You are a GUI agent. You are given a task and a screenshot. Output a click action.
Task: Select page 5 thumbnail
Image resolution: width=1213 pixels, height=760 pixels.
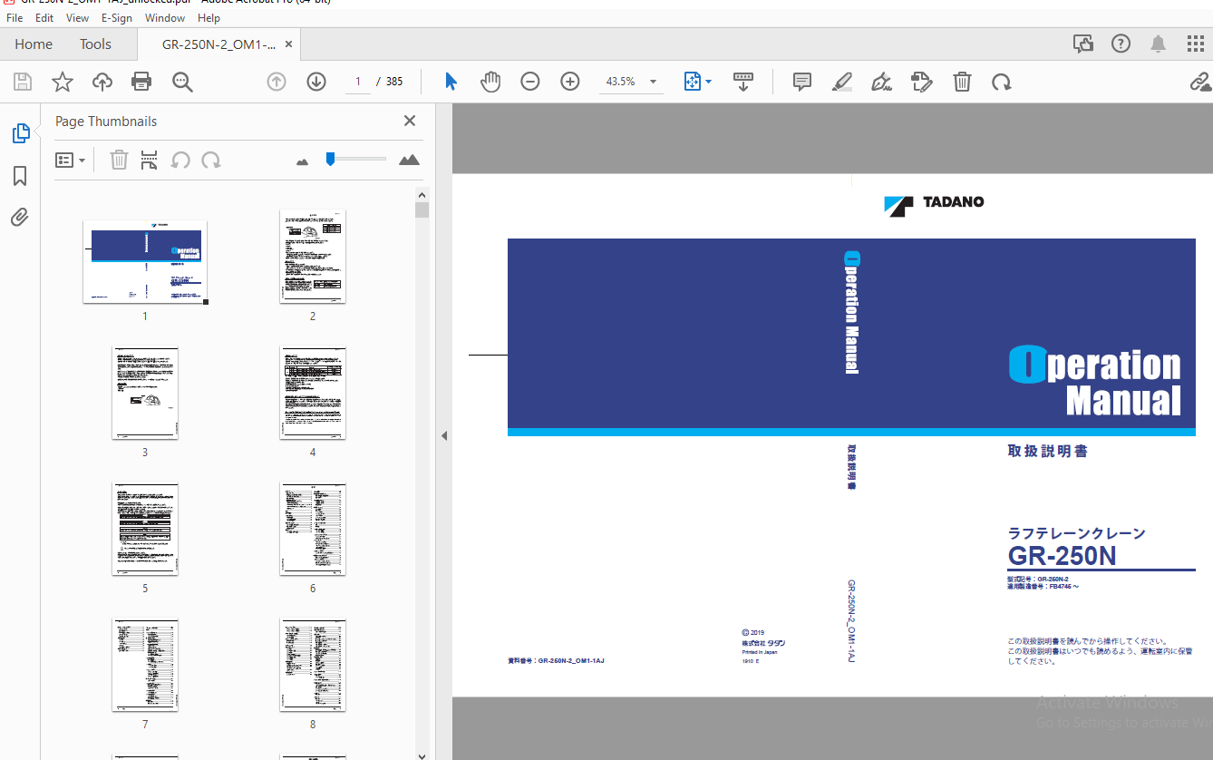pos(145,529)
